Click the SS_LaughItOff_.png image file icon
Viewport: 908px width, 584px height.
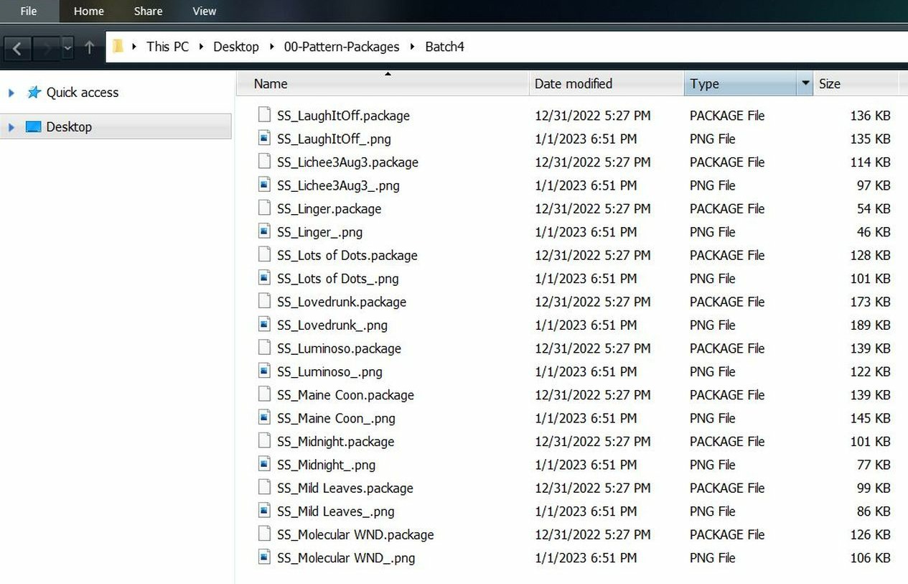point(265,139)
